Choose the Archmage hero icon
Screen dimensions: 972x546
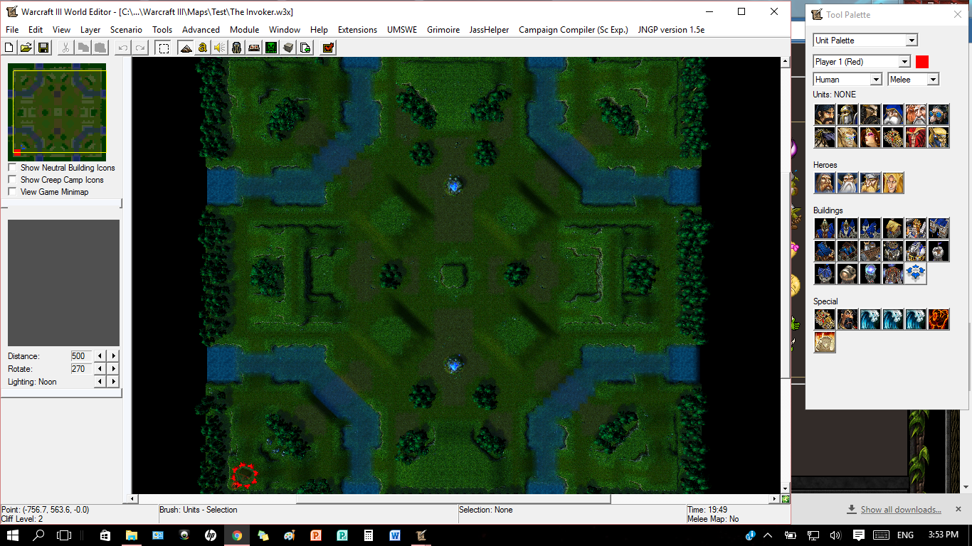tap(847, 183)
